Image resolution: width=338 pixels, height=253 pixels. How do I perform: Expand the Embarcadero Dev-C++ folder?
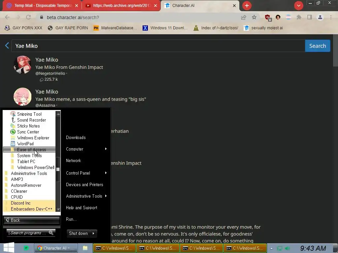29,209
